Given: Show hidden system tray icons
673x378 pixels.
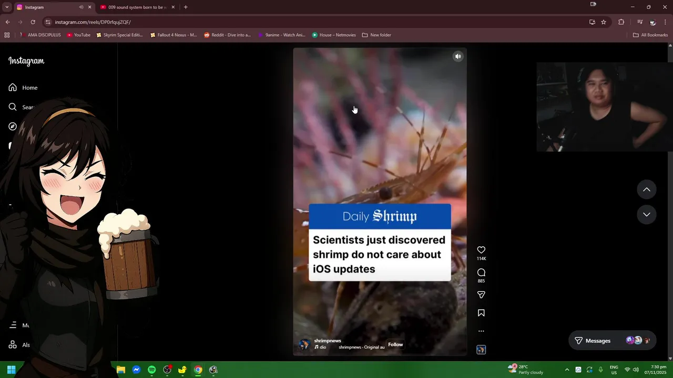Looking at the screenshot, I should (567, 370).
